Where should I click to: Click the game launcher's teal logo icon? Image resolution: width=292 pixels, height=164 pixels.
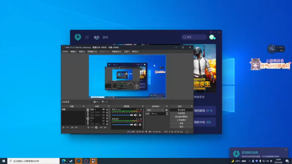pyautogui.click(x=78, y=37)
